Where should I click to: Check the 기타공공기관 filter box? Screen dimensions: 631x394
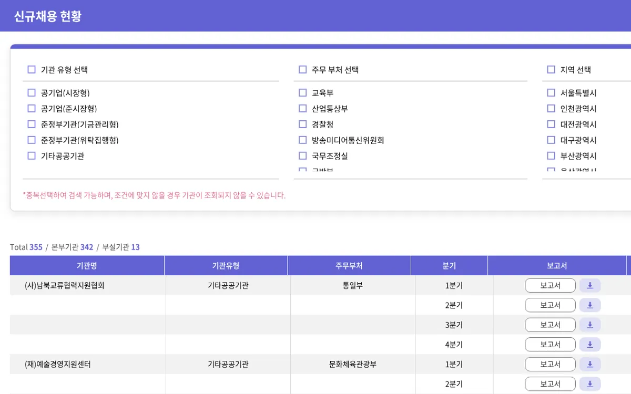click(x=32, y=156)
